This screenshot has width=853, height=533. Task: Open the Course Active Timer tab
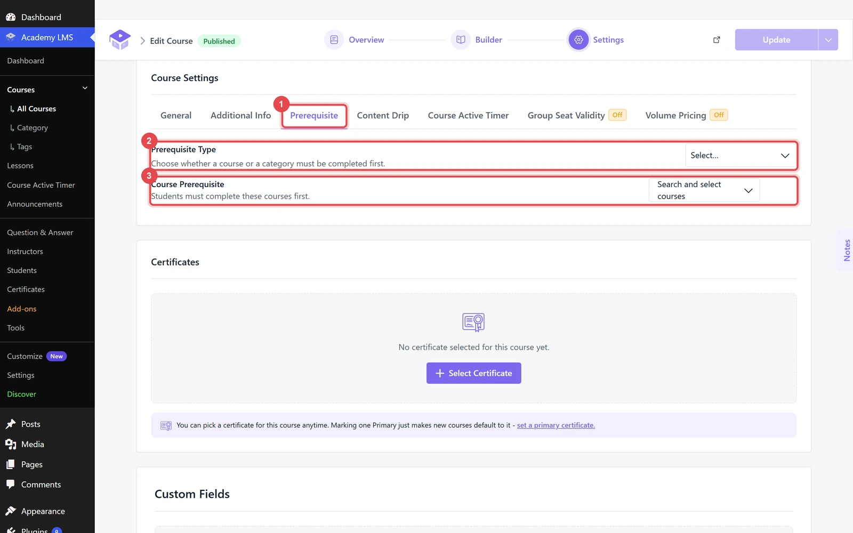pyautogui.click(x=468, y=116)
